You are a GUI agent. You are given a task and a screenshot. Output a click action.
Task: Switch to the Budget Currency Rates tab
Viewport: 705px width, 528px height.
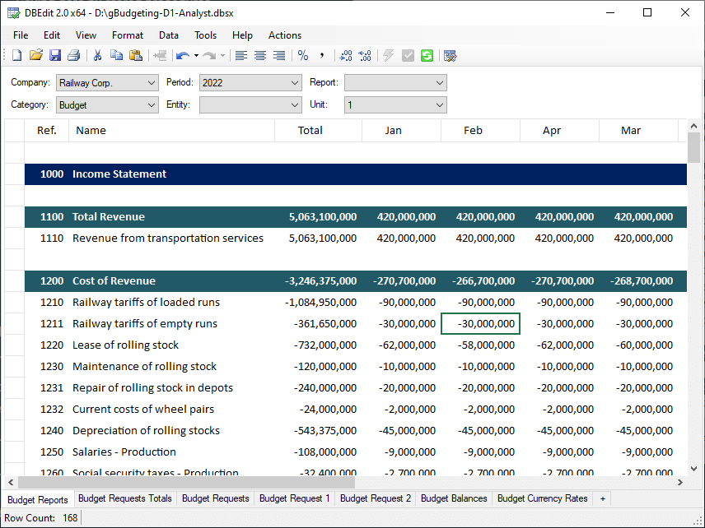pyautogui.click(x=542, y=498)
